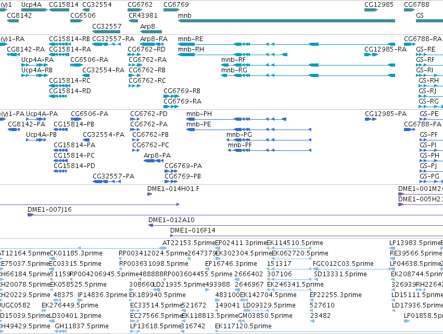Select the CG15814-PD protein

point(60,171)
